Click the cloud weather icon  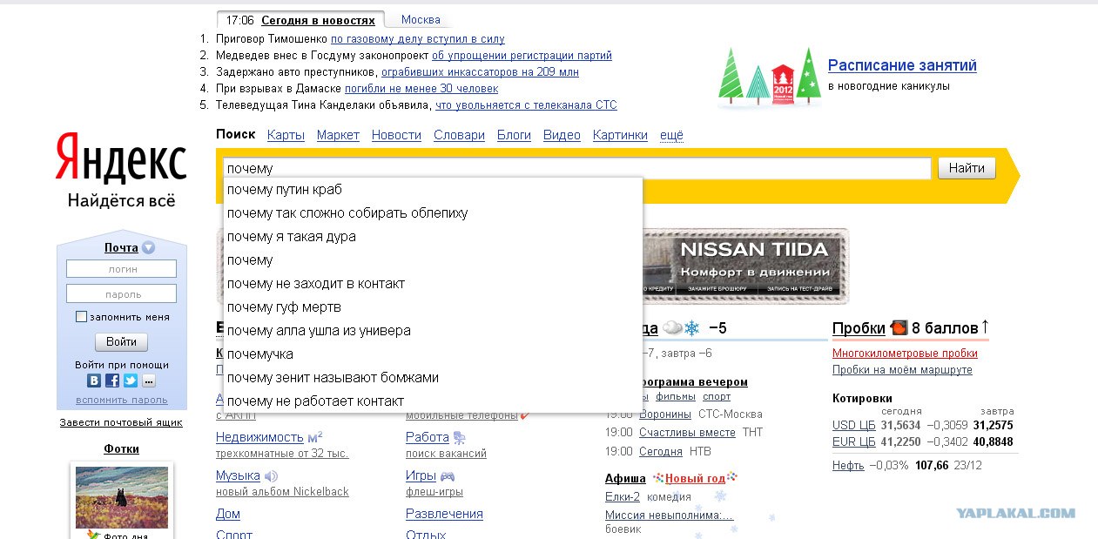(672, 328)
